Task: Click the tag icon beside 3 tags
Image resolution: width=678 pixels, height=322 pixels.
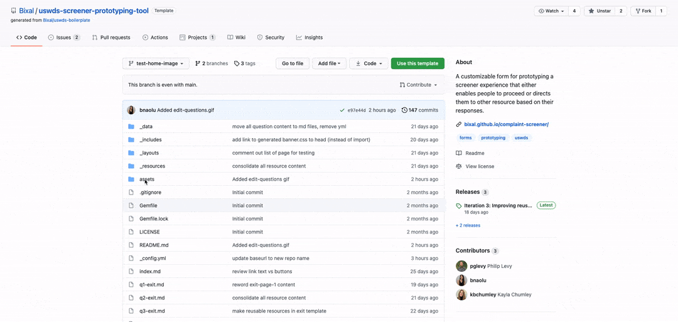Action: point(237,63)
